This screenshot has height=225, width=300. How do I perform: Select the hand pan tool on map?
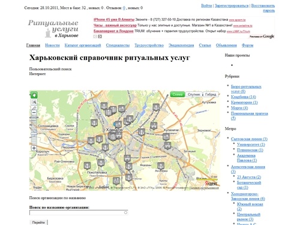click(x=34, y=95)
